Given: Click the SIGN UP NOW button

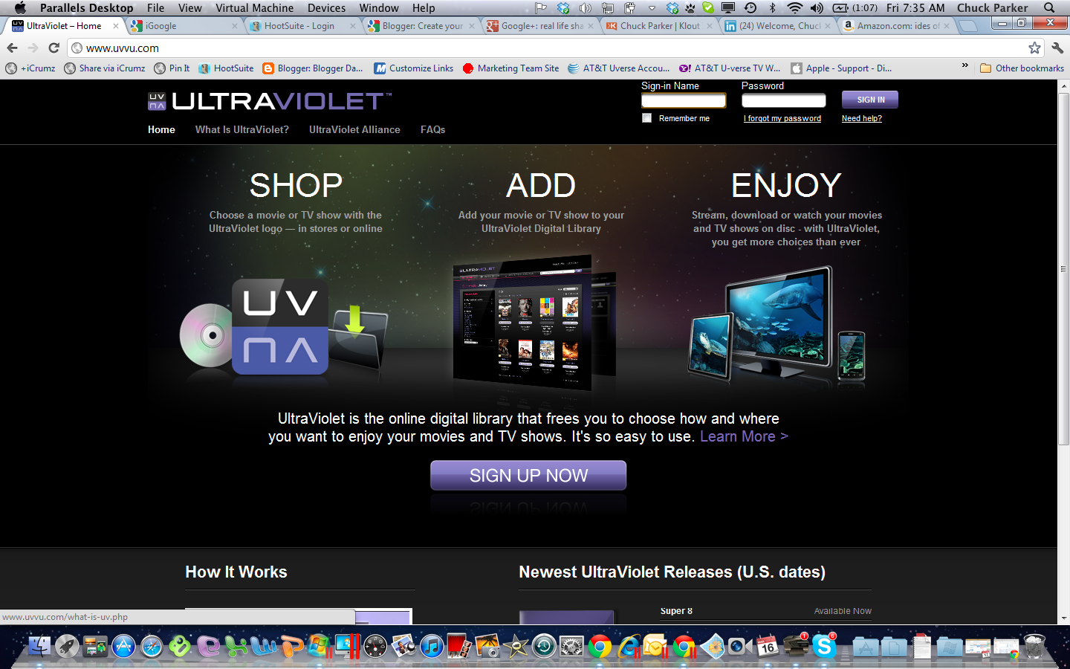Looking at the screenshot, I should pos(528,476).
